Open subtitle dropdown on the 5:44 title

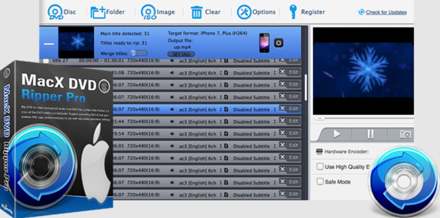(275, 122)
